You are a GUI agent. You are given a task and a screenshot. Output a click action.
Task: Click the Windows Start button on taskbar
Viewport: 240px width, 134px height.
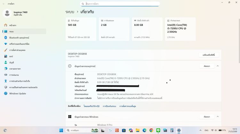coord(61,130)
